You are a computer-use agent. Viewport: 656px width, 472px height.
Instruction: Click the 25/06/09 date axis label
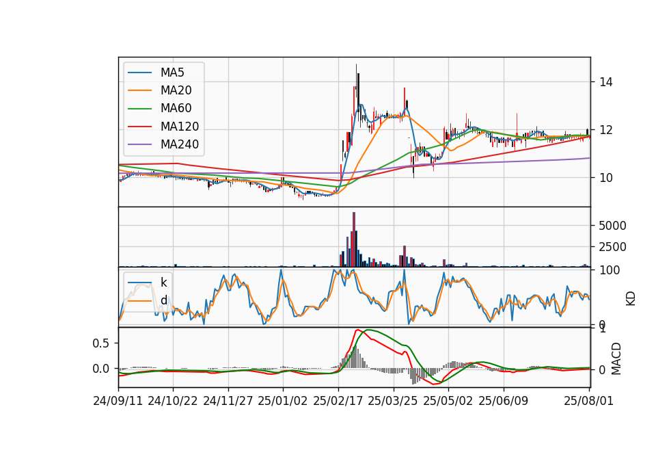[x=503, y=401]
